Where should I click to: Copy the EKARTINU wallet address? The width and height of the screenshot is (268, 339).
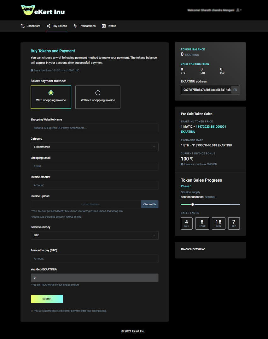click(x=235, y=90)
